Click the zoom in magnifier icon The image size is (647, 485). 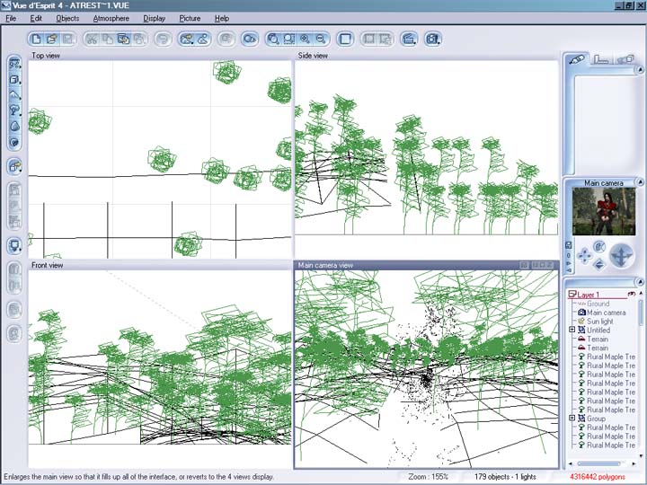point(305,39)
